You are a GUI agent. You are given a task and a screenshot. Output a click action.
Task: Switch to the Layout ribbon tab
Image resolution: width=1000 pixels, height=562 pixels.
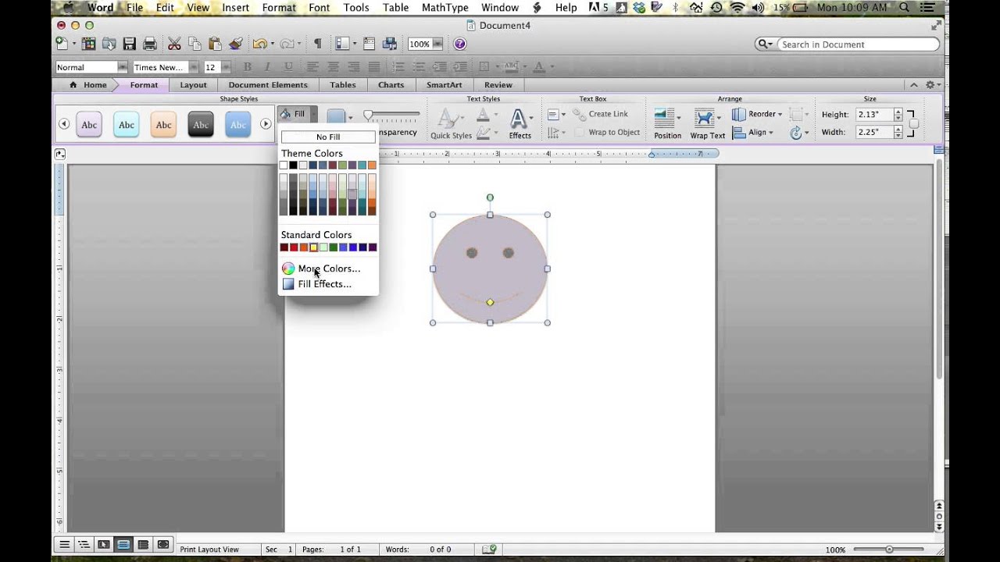pos(193,85)
